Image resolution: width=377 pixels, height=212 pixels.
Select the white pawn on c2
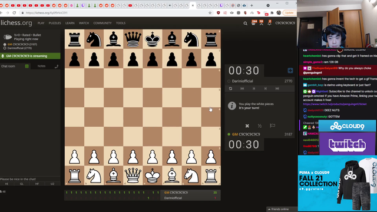click(x=114, y=156)
